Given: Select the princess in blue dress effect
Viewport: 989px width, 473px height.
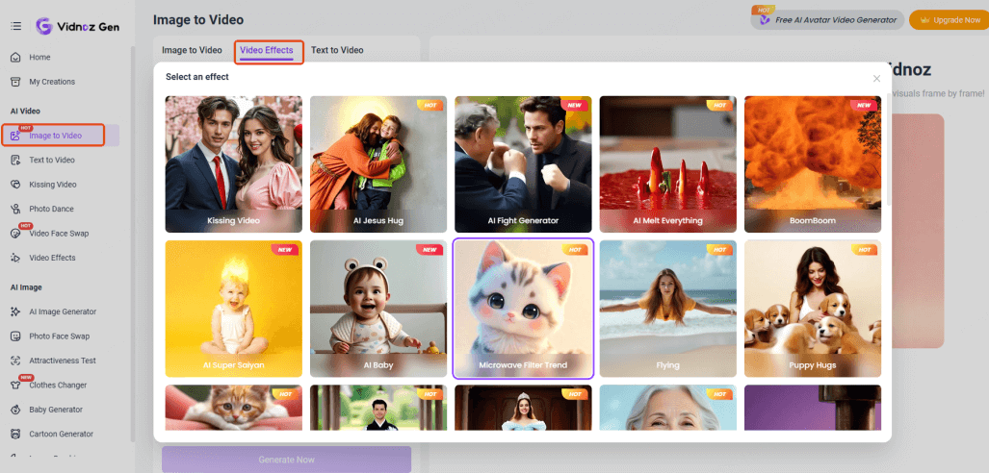Looking at the screenshot, I should pos(523,408).
